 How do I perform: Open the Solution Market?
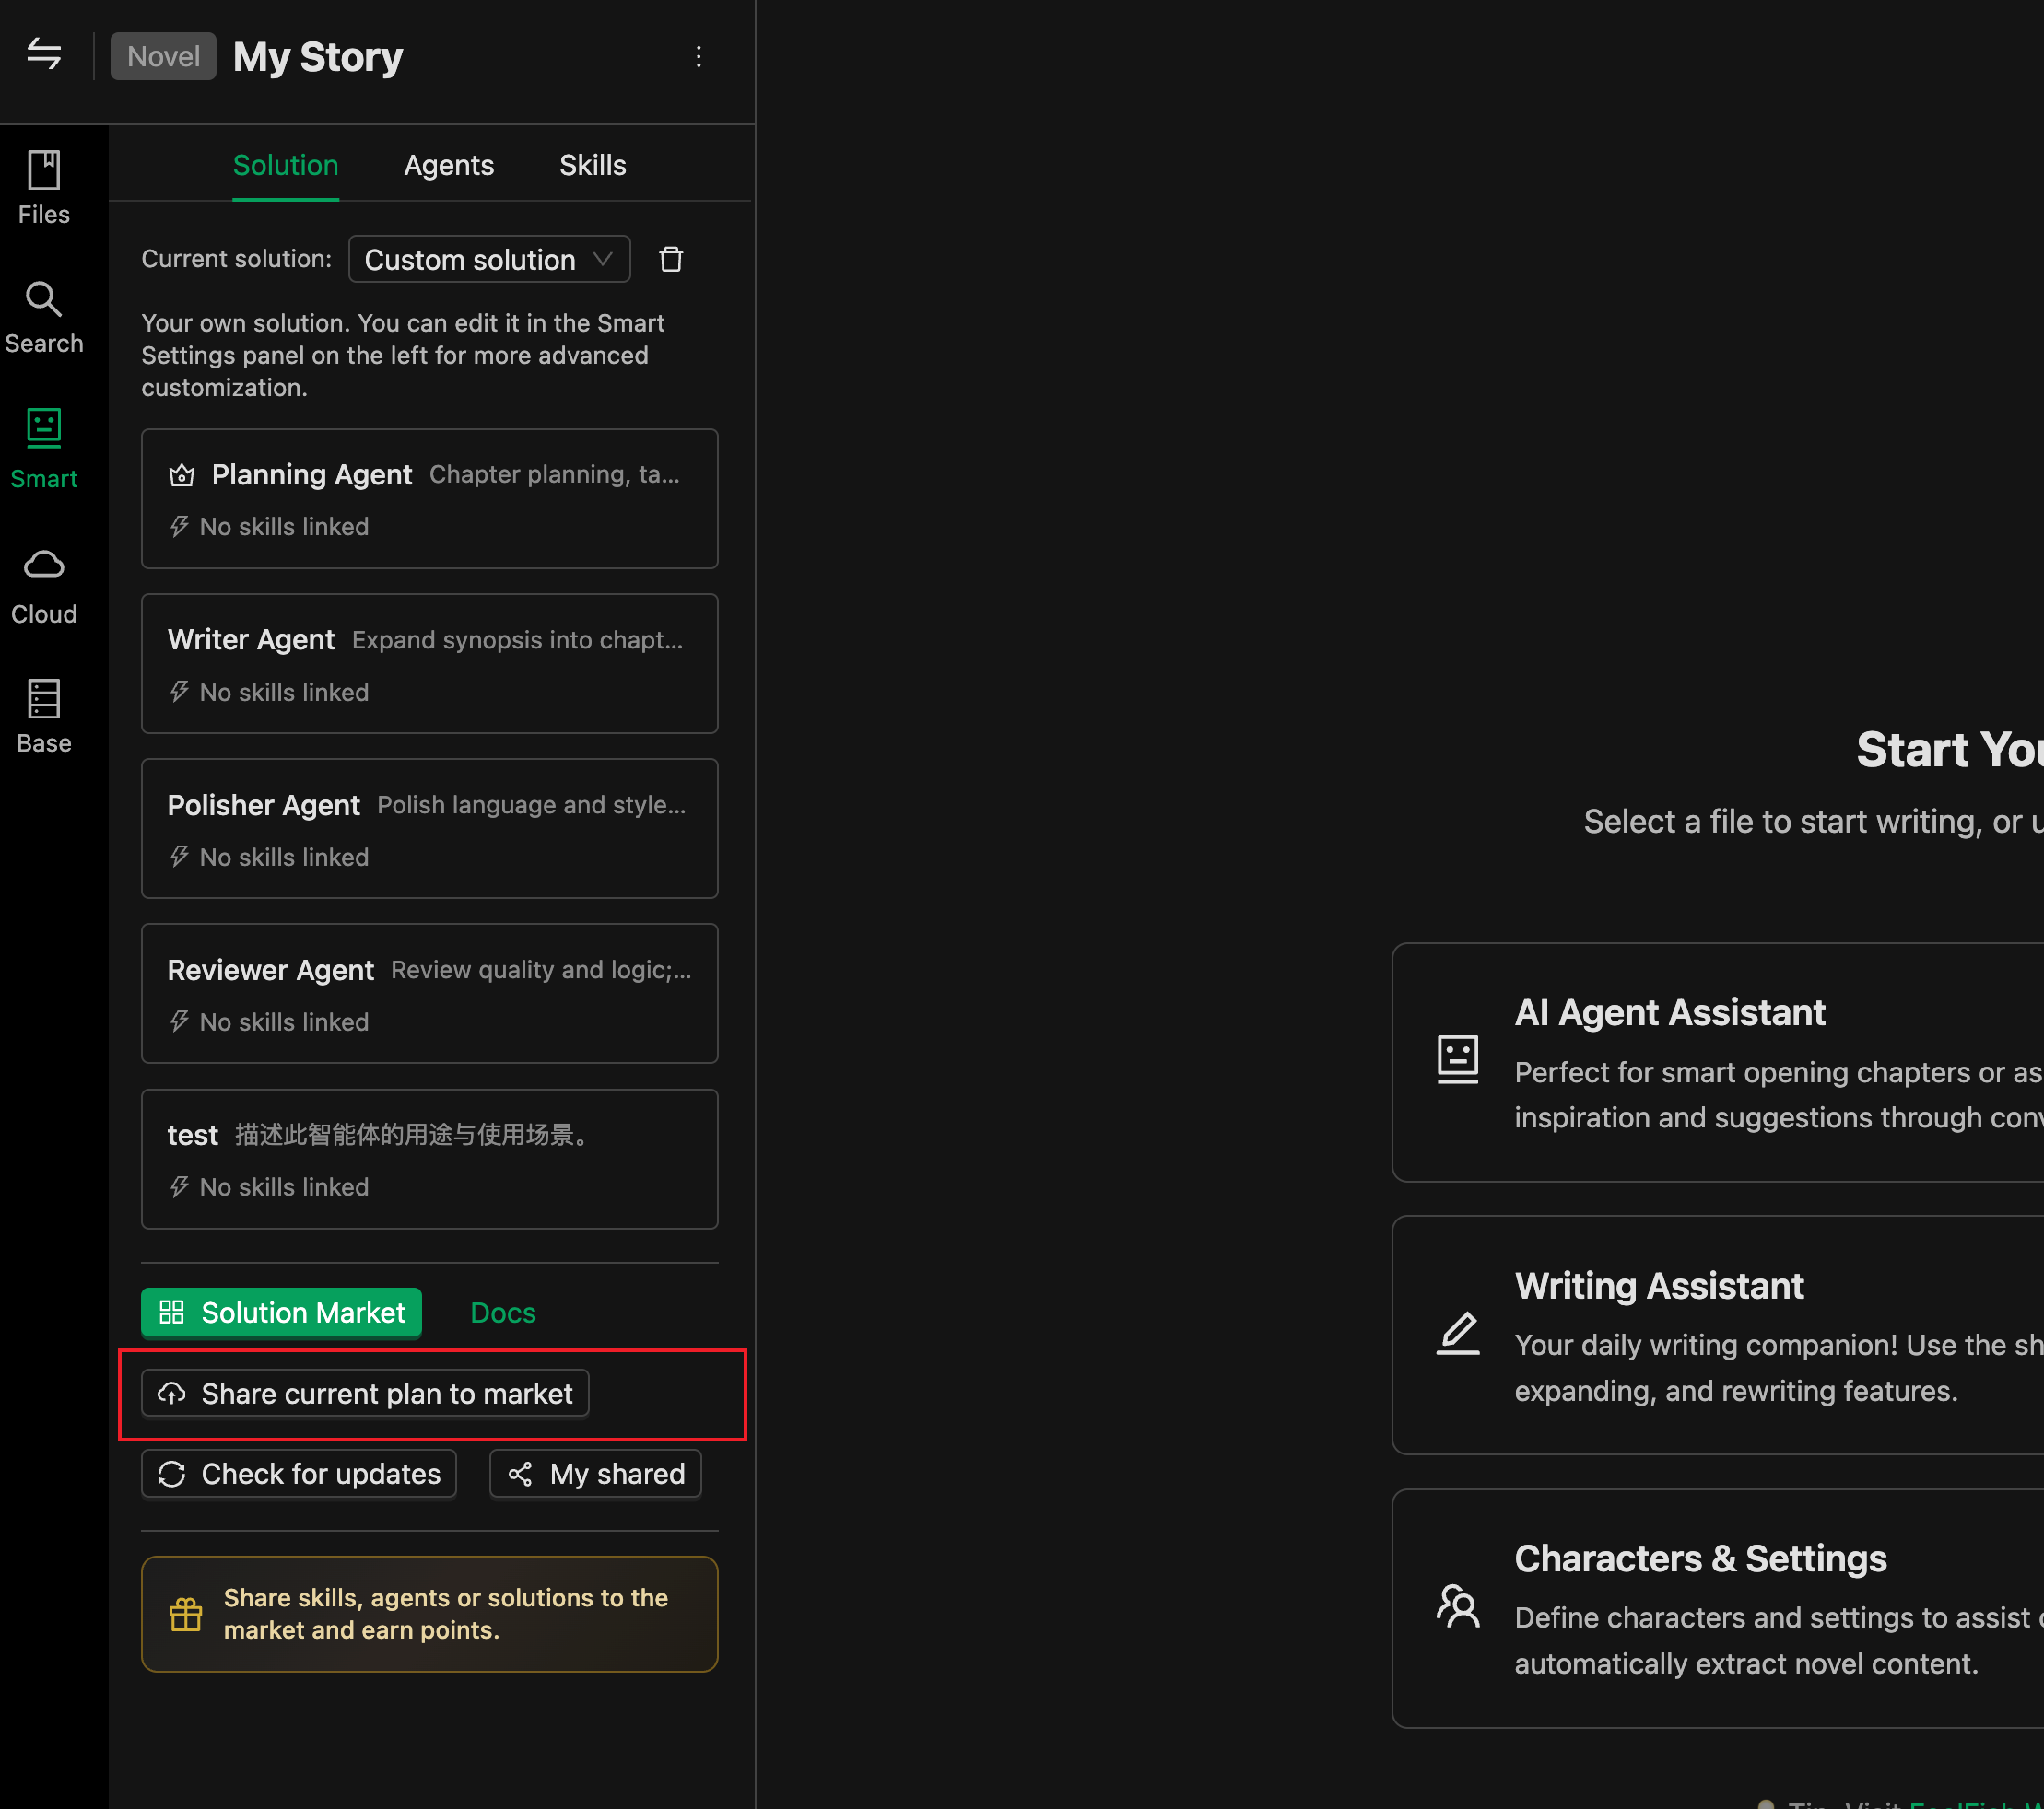pyautogui.click(x=281, y=1313)
